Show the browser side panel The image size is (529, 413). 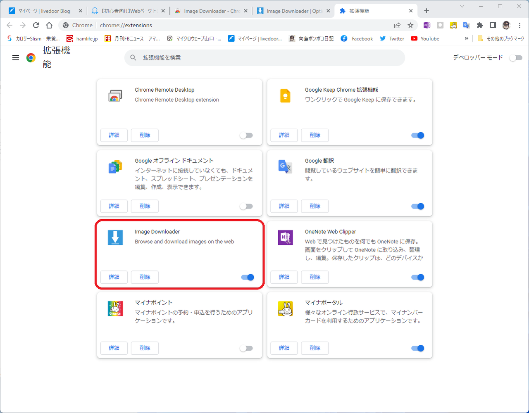tap(493, 25)
